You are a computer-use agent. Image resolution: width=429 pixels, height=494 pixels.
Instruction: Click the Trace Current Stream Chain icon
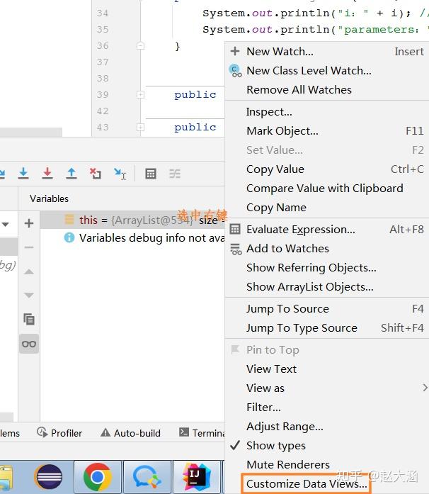pyautogui.click(x=175, y=174)
